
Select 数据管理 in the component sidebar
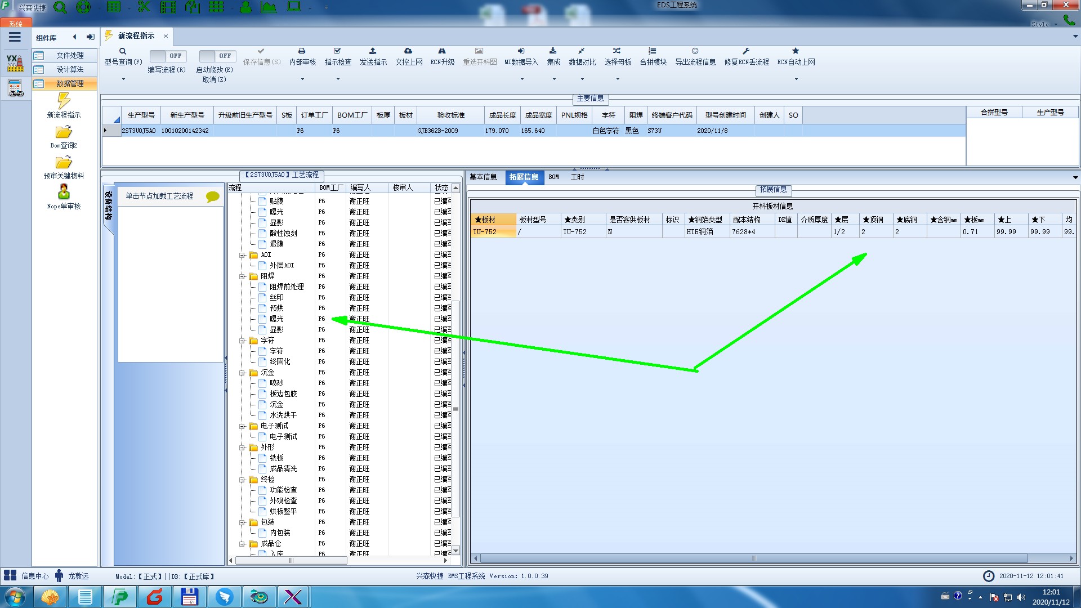pos(70,83)
